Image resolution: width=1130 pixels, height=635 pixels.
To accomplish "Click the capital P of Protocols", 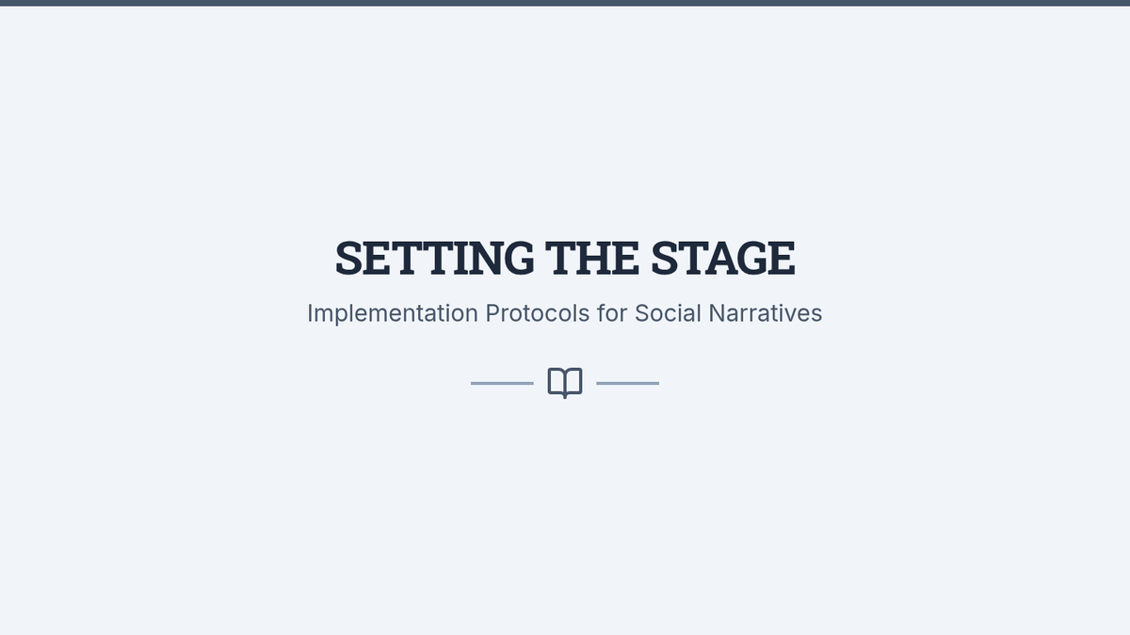I will tap(492, 313).
